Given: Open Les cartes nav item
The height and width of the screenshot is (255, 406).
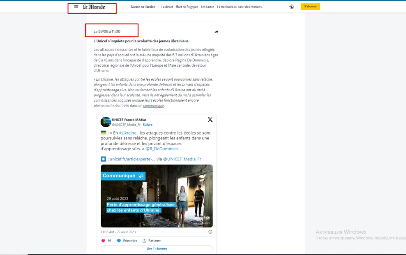Looking at the screenshot, I should point(208,7).
